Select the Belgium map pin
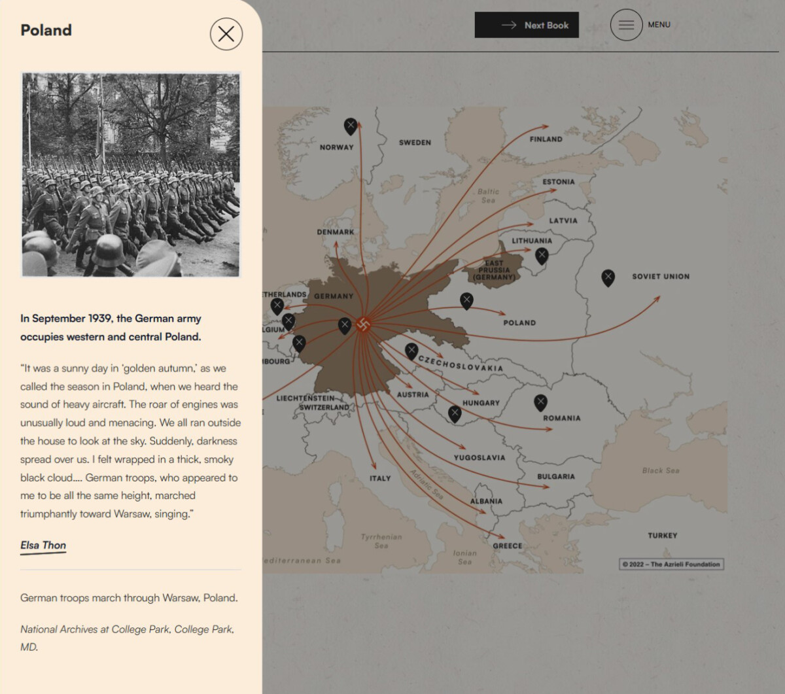The width and height of the screenshot is (785, 694). pos(288,320)
